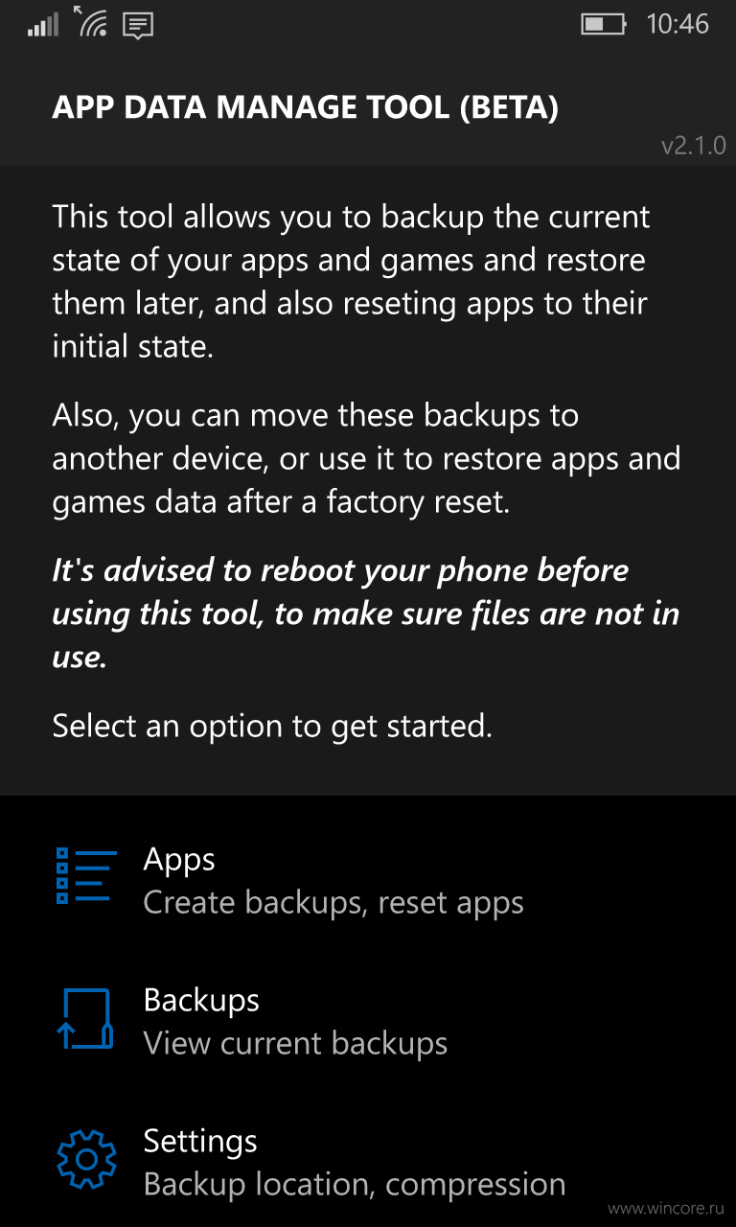Tap the battery indicator icon

coord(603,23)
